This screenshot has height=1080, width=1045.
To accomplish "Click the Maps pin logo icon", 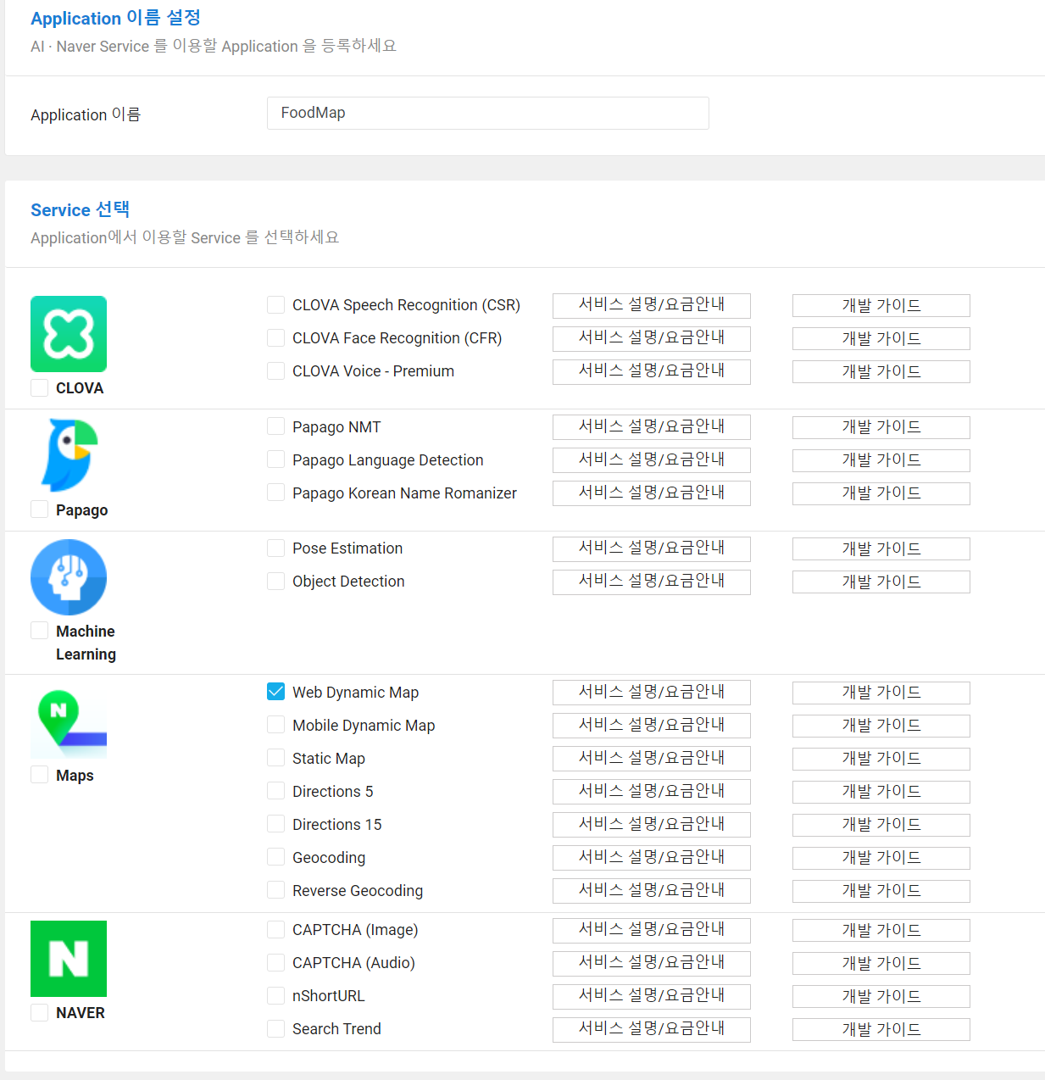I will tap(69, 721).
